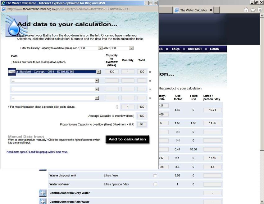The image size is (264, 204).
Task: Click Internet Explorer icon in popup title bar
Action: [3, 3]
